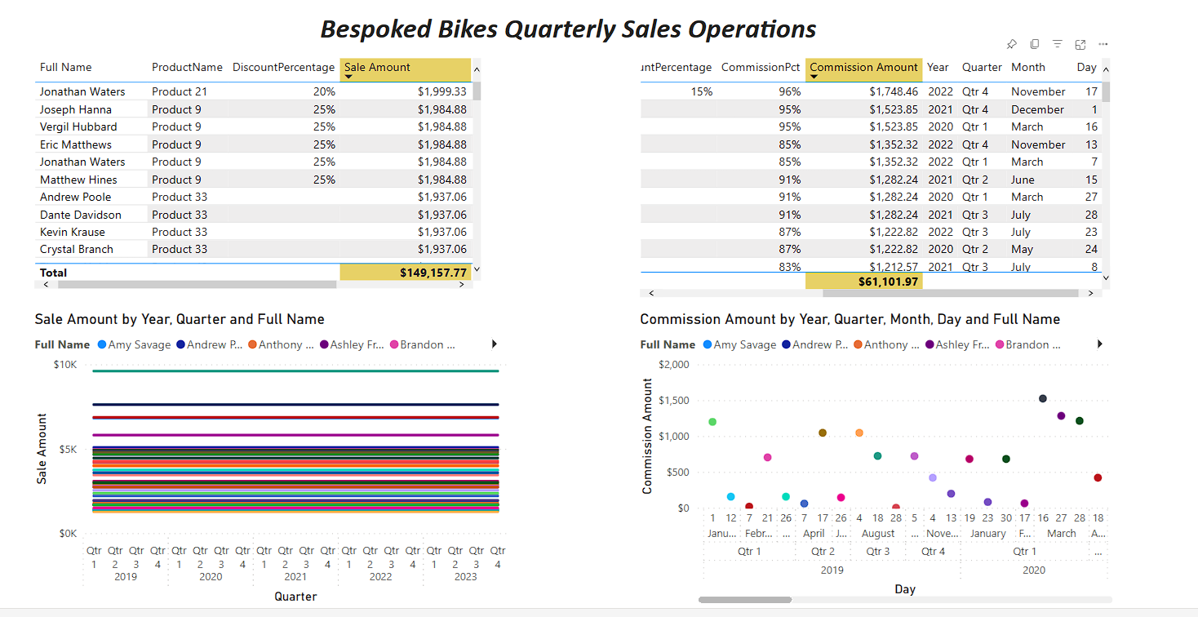
Task: Open more options for the commission table
Action: 1103,44
